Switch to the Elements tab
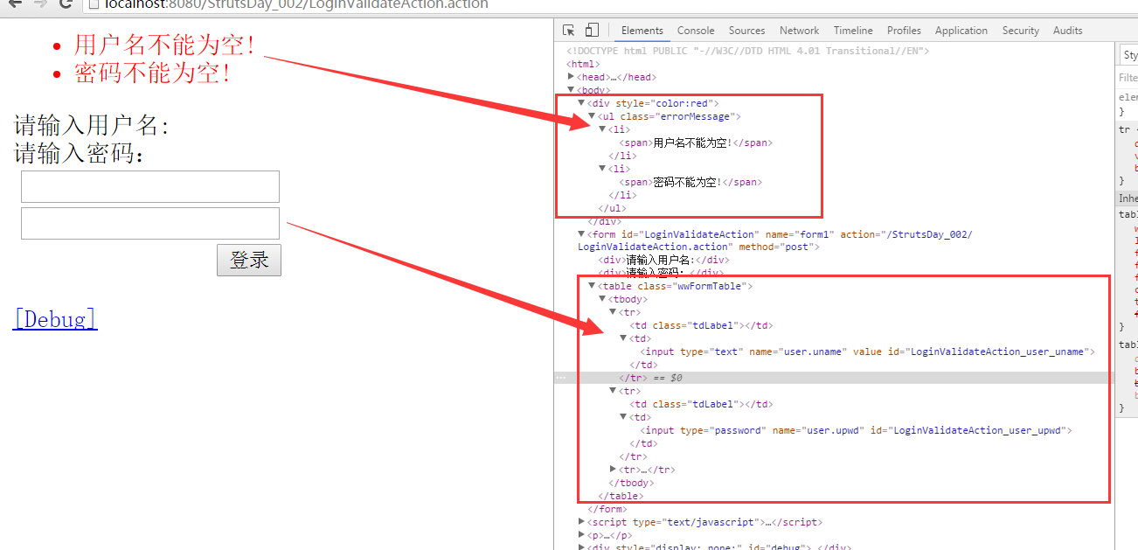The width and height of the screenshot is (1138, 550). 642,31
